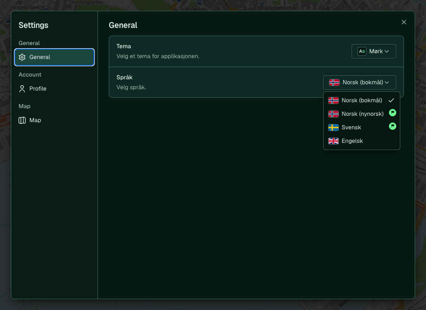Click the Norwegian flag in the Språk dropdown button
Viewport: 426px width, 310px height.
tap(334, 82)
